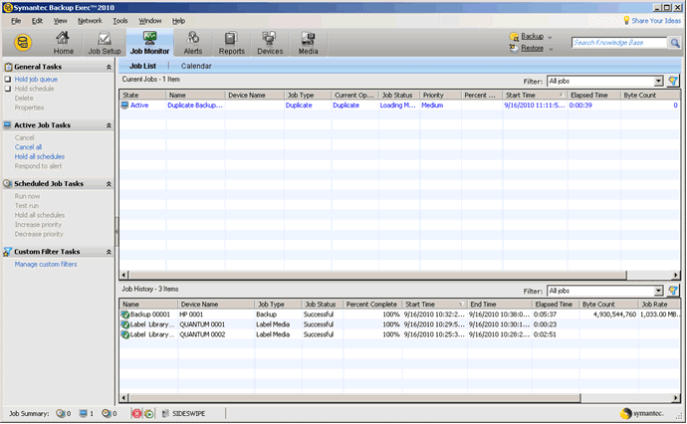Select the Job Monitor toolbar button
This screenshot has height=424, width=687.
(x=149, y=43)
